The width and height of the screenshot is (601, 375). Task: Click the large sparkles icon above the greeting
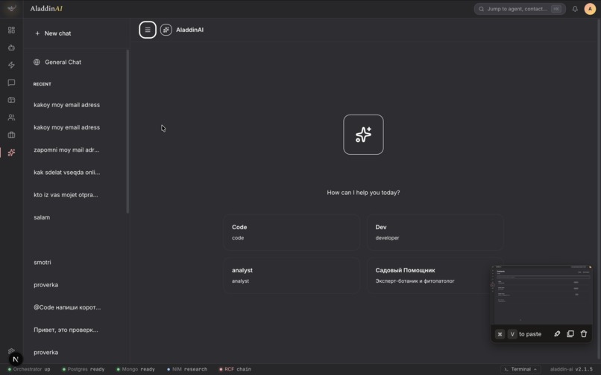point(363,135)
